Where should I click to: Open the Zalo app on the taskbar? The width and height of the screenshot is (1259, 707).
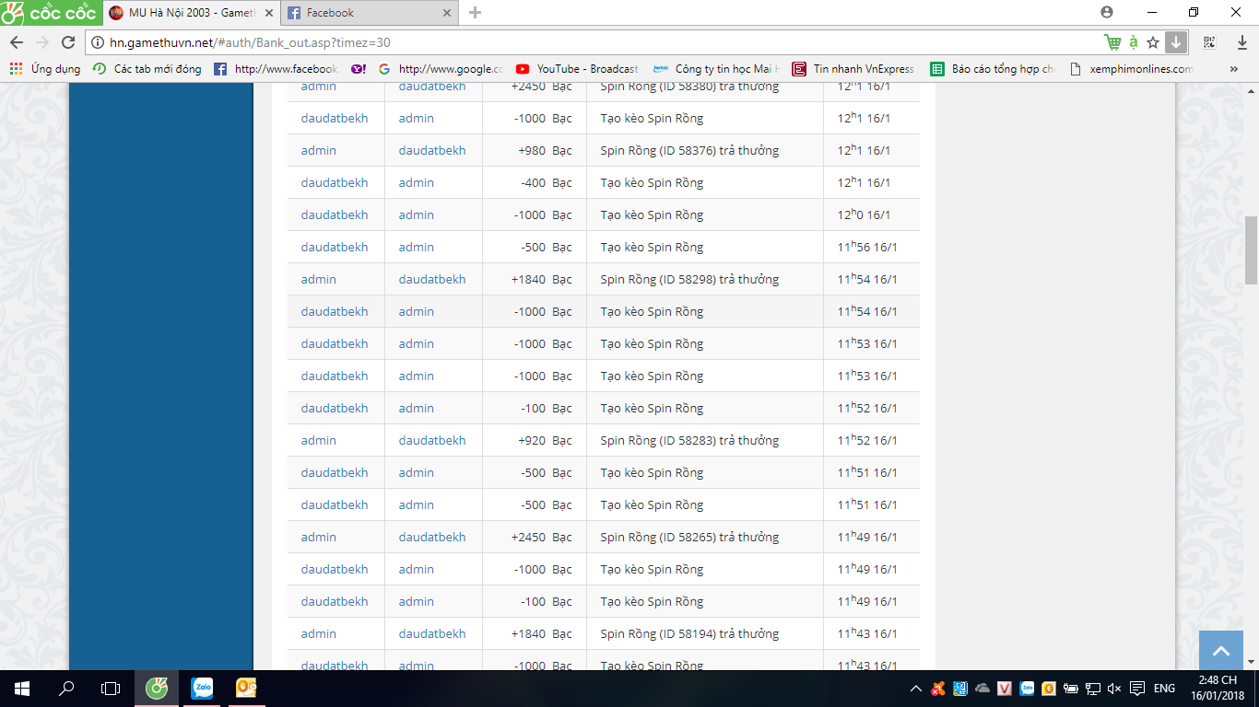point(201,689)
